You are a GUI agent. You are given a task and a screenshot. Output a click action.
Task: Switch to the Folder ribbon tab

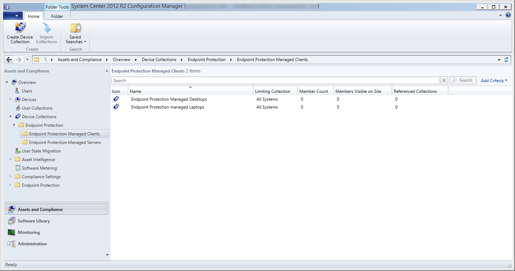(57, 16)
